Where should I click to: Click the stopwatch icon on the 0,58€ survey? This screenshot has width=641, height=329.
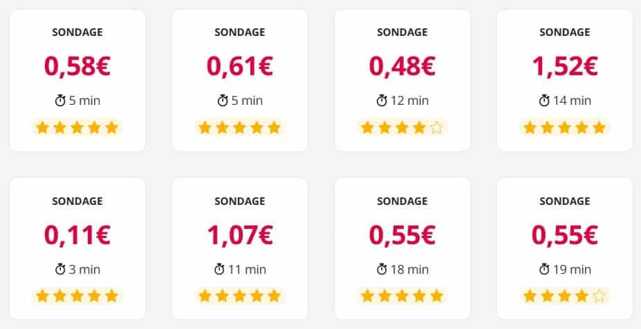(60, 101)
